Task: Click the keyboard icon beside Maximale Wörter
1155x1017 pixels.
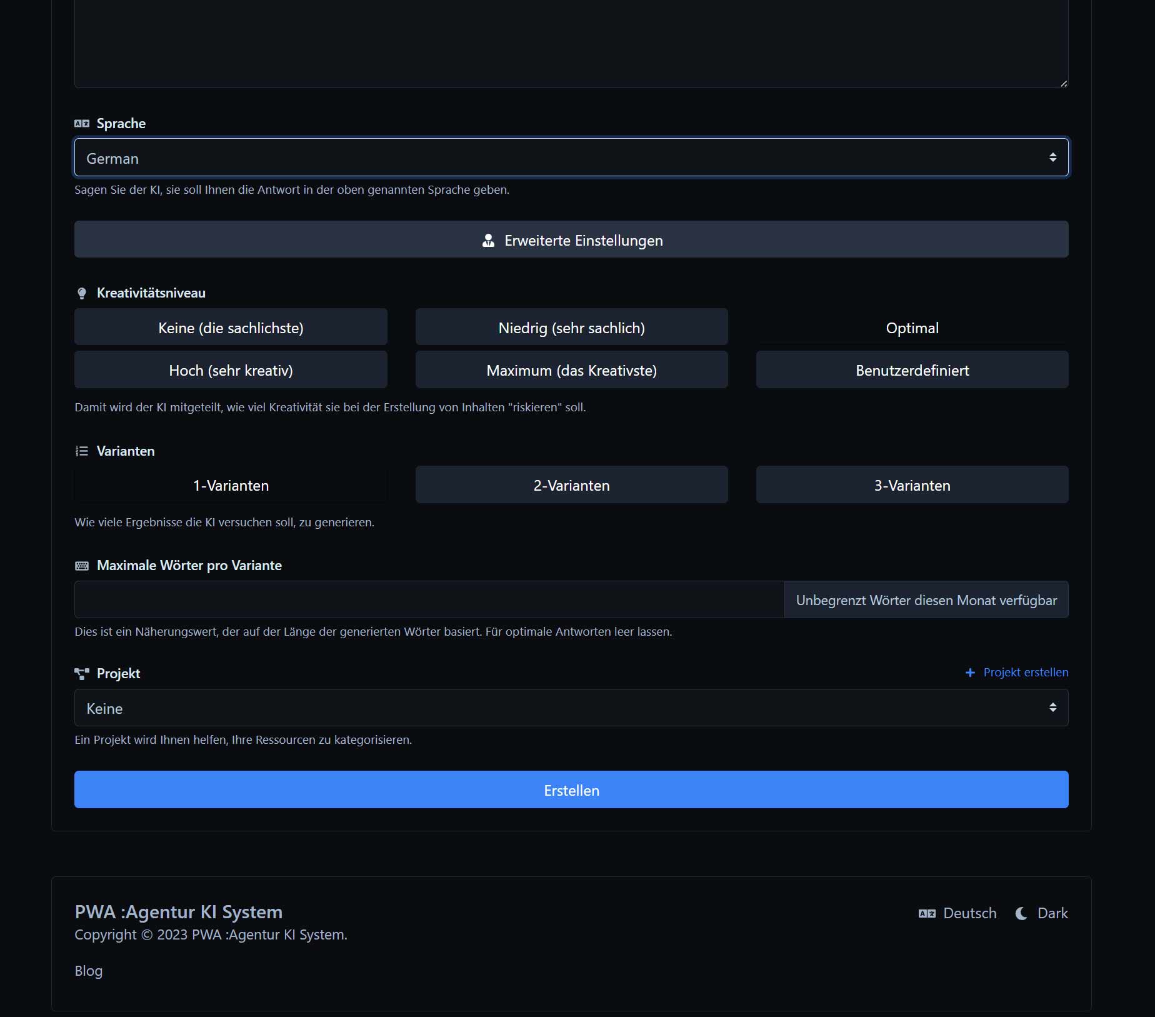Action: point(82,566)
